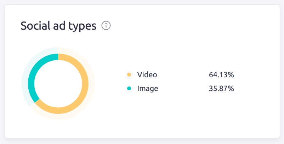Click the yellow Video legend dot
Image resolution: width=284 pixels, height=144 pixels.
129,75
